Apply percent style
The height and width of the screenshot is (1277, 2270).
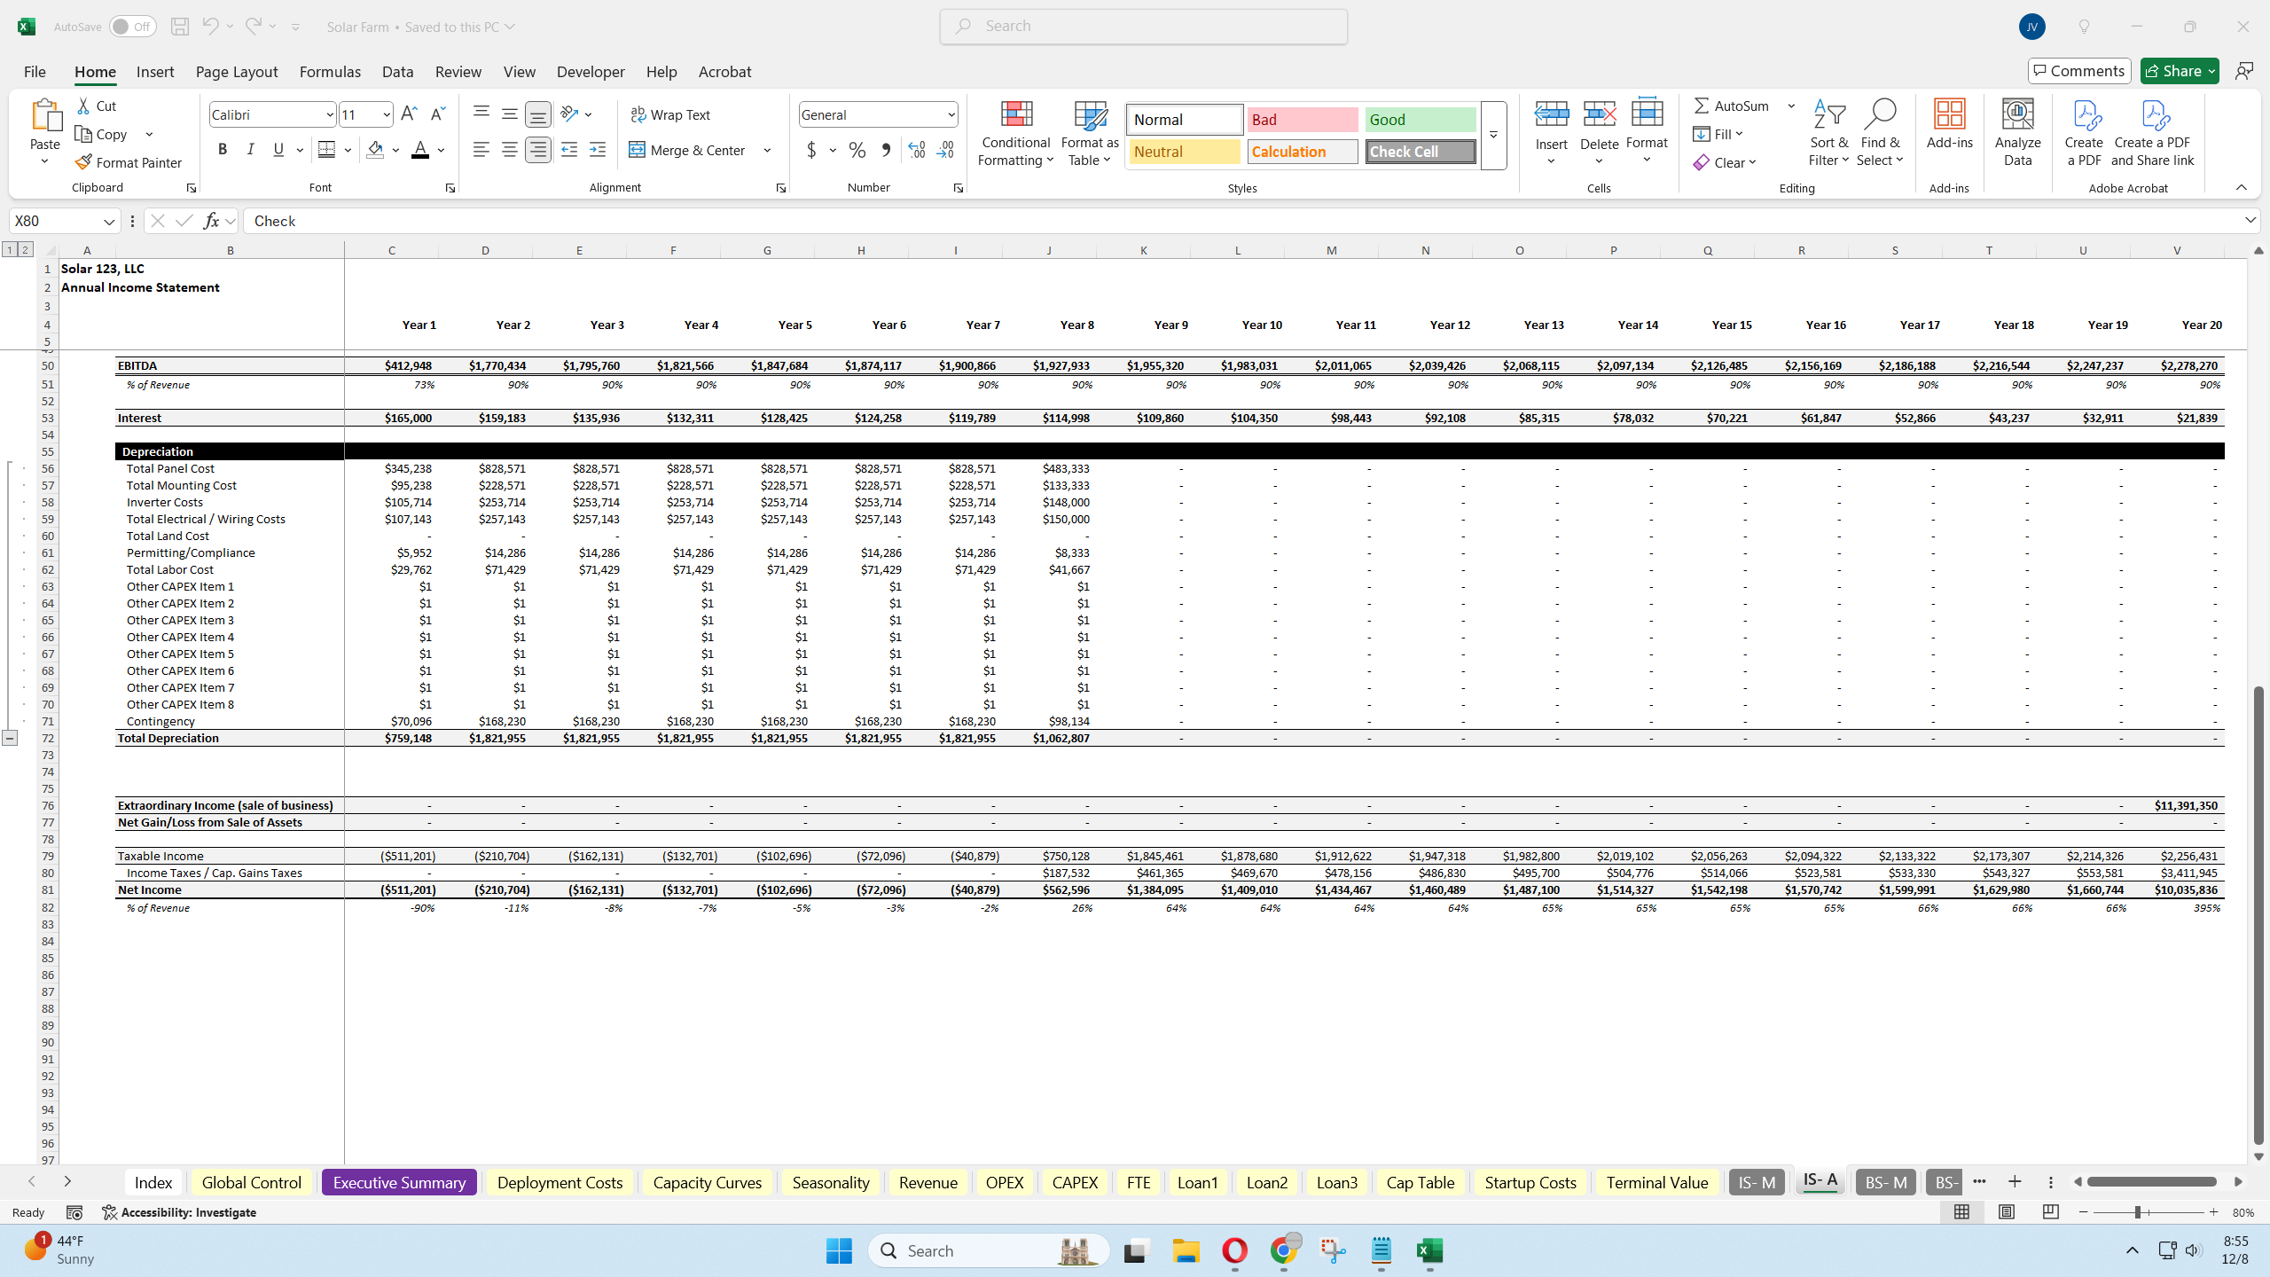coord(857,150)
